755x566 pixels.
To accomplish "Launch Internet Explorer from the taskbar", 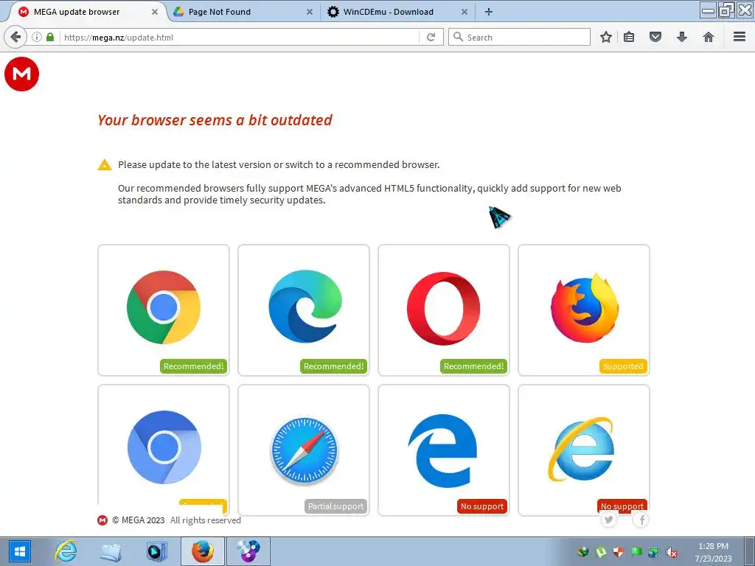I will (65, 551).
